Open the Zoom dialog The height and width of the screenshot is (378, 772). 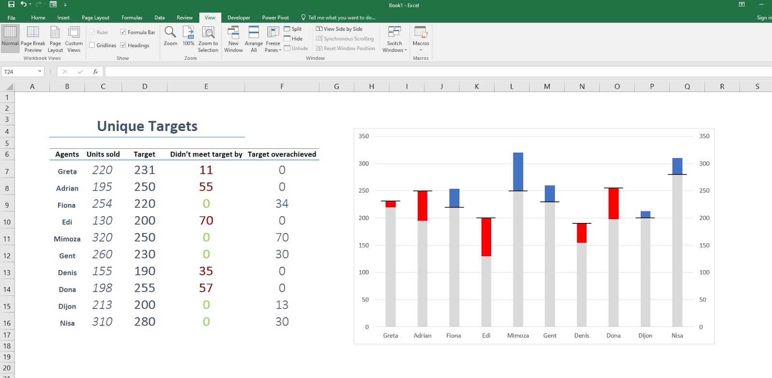click(170, 36)
